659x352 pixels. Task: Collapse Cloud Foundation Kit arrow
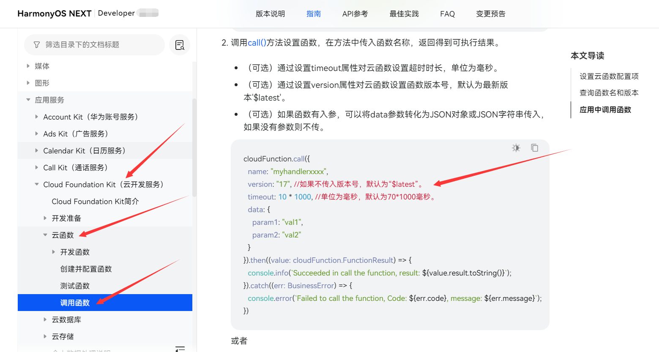[x=36, y=184]
